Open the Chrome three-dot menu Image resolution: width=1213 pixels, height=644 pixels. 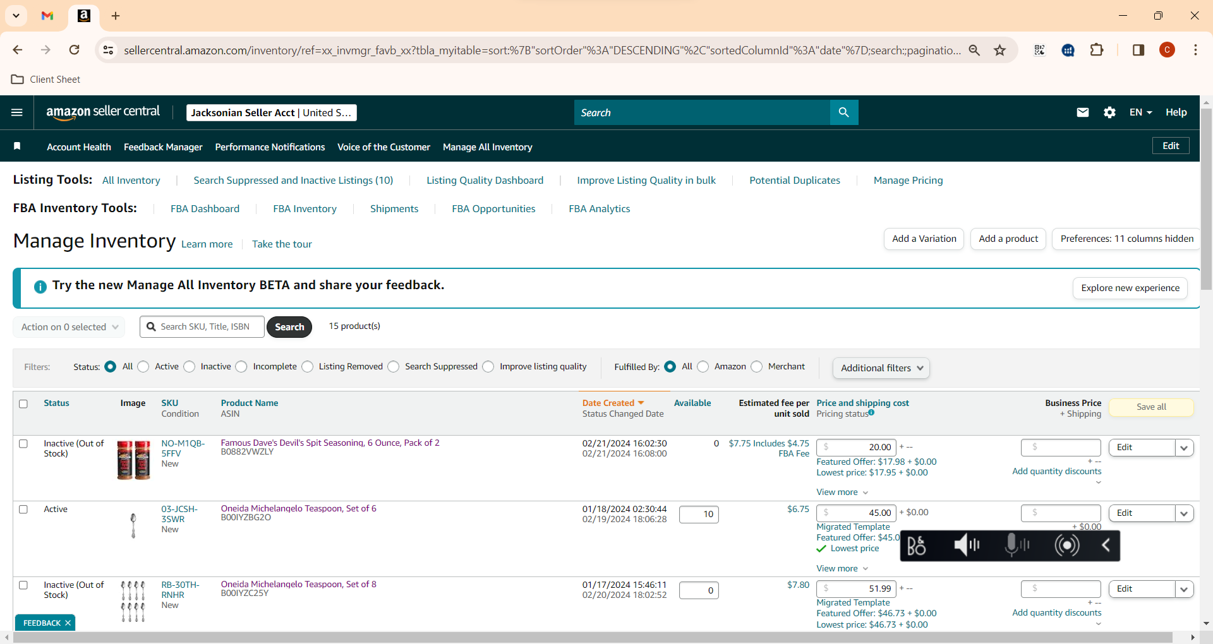(x=1195, y=50)
